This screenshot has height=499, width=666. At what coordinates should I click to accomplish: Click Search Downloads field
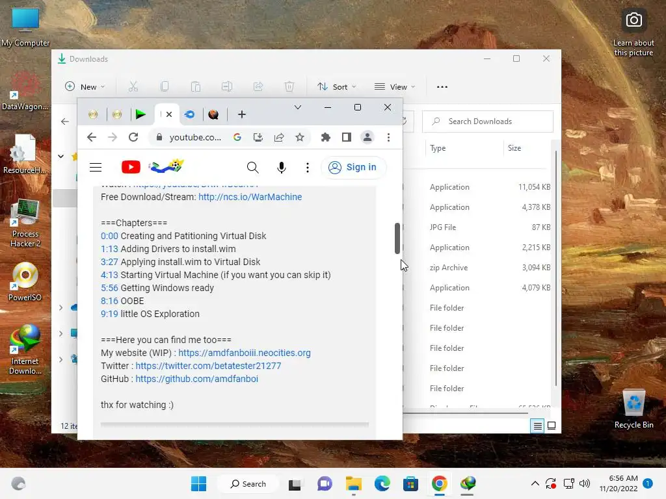(x=488, y=122)
